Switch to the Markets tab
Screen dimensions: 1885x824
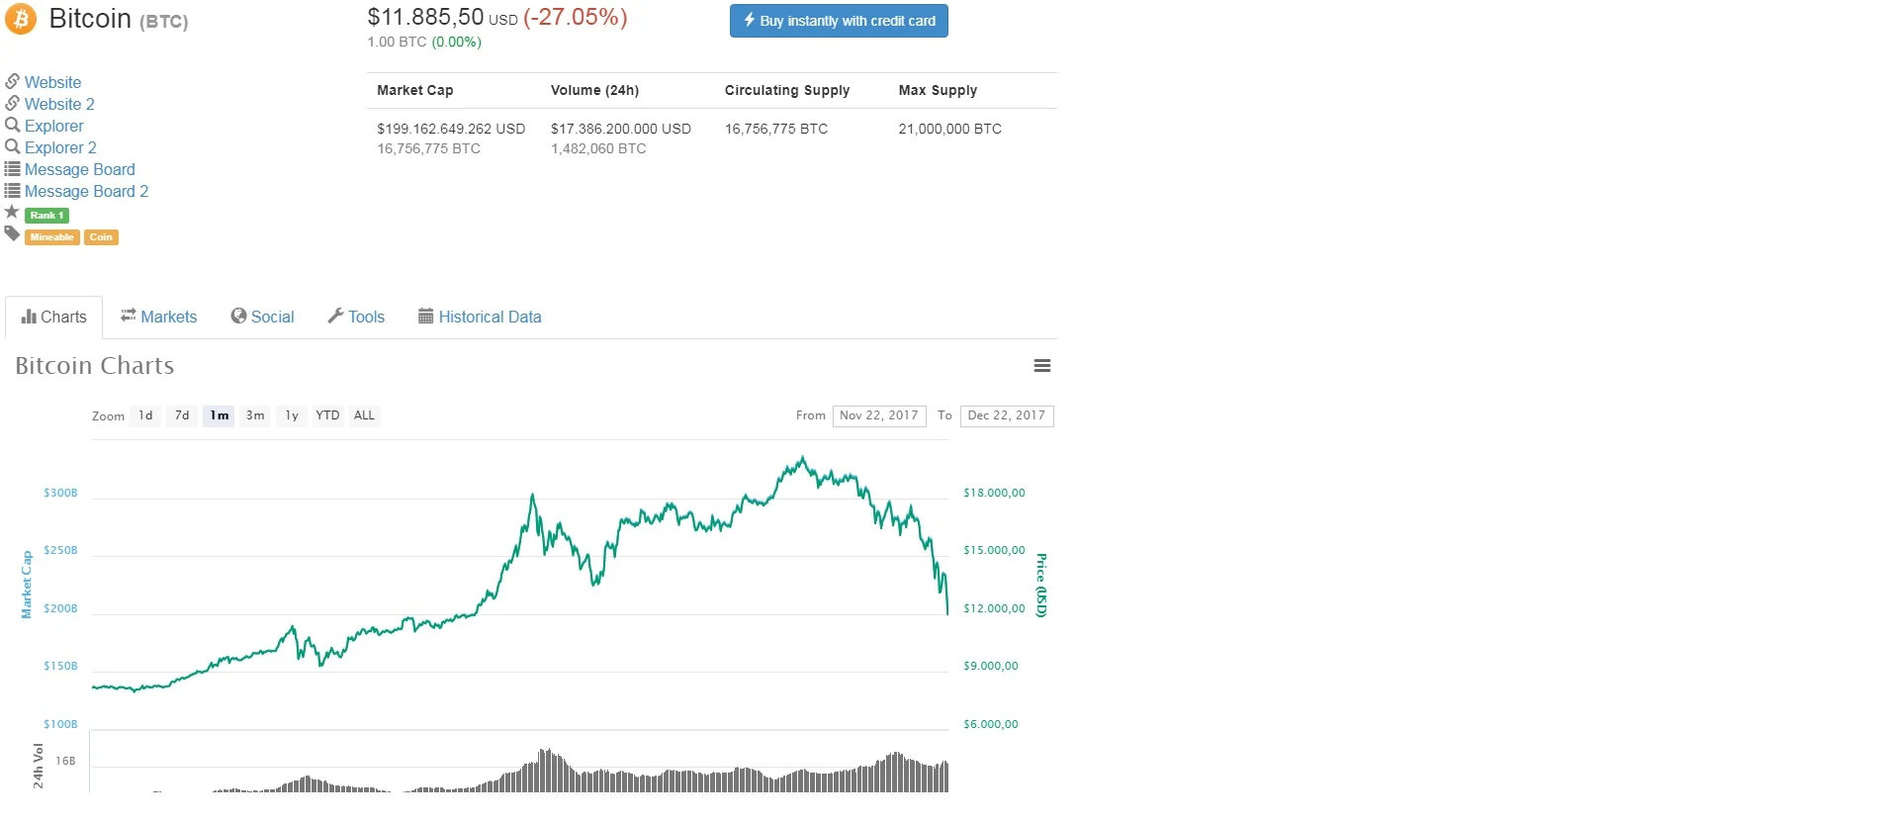click(x=158, y=317)
